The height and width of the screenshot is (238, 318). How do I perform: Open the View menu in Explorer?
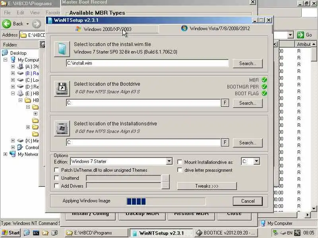(35, 13)
